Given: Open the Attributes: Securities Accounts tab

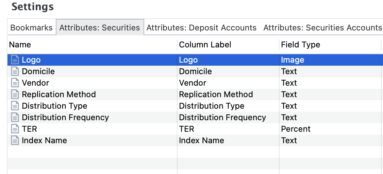Looking at the screenshot, I should click(322, 28).
